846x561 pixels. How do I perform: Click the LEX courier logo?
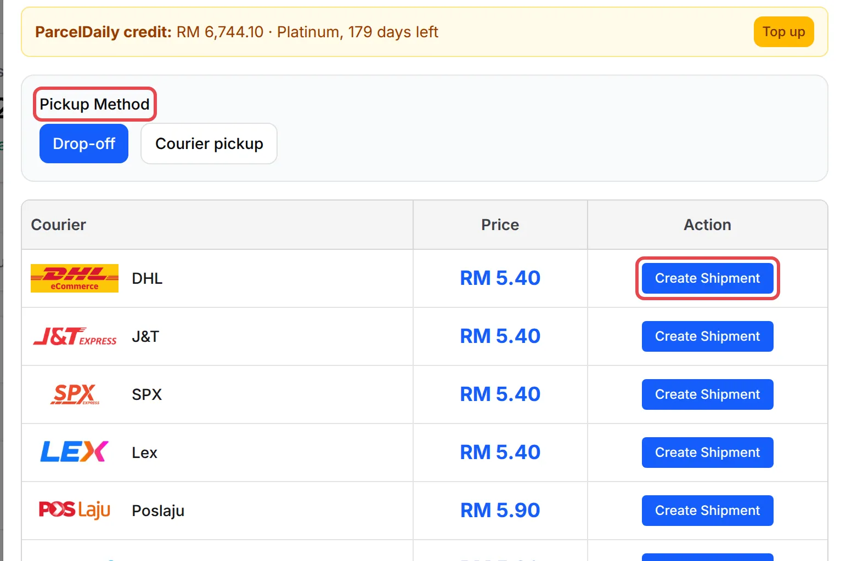click(75, 452)
